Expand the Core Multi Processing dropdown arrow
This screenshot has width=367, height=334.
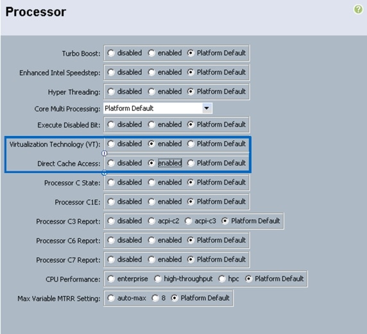(207, 108)
